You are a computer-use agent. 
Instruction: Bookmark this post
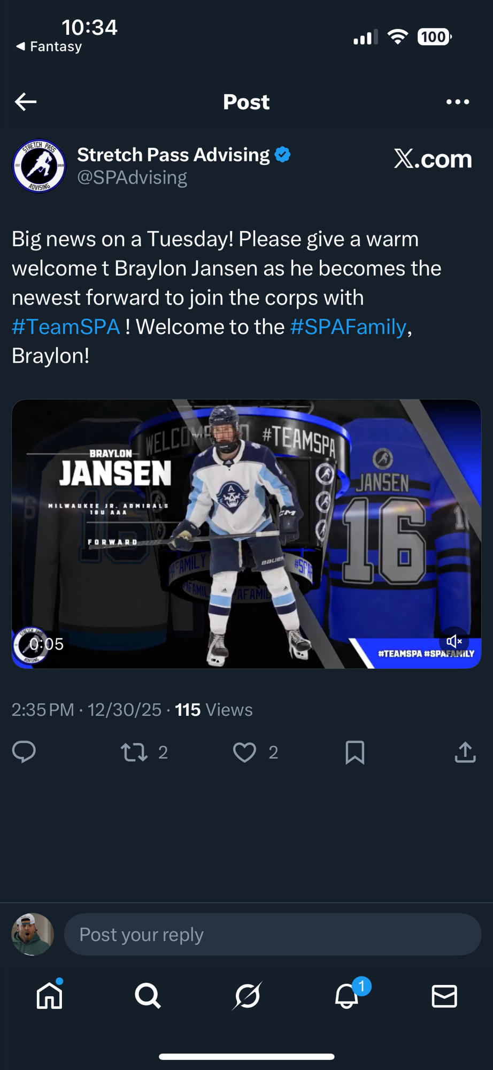point(355,752)
